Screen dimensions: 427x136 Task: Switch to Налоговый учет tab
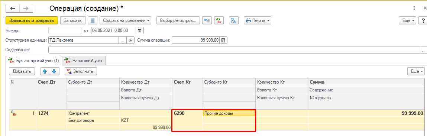click(84, 61)
